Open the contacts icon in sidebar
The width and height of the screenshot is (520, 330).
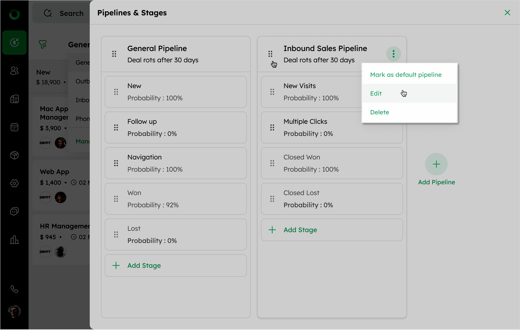tap(14, 71)
